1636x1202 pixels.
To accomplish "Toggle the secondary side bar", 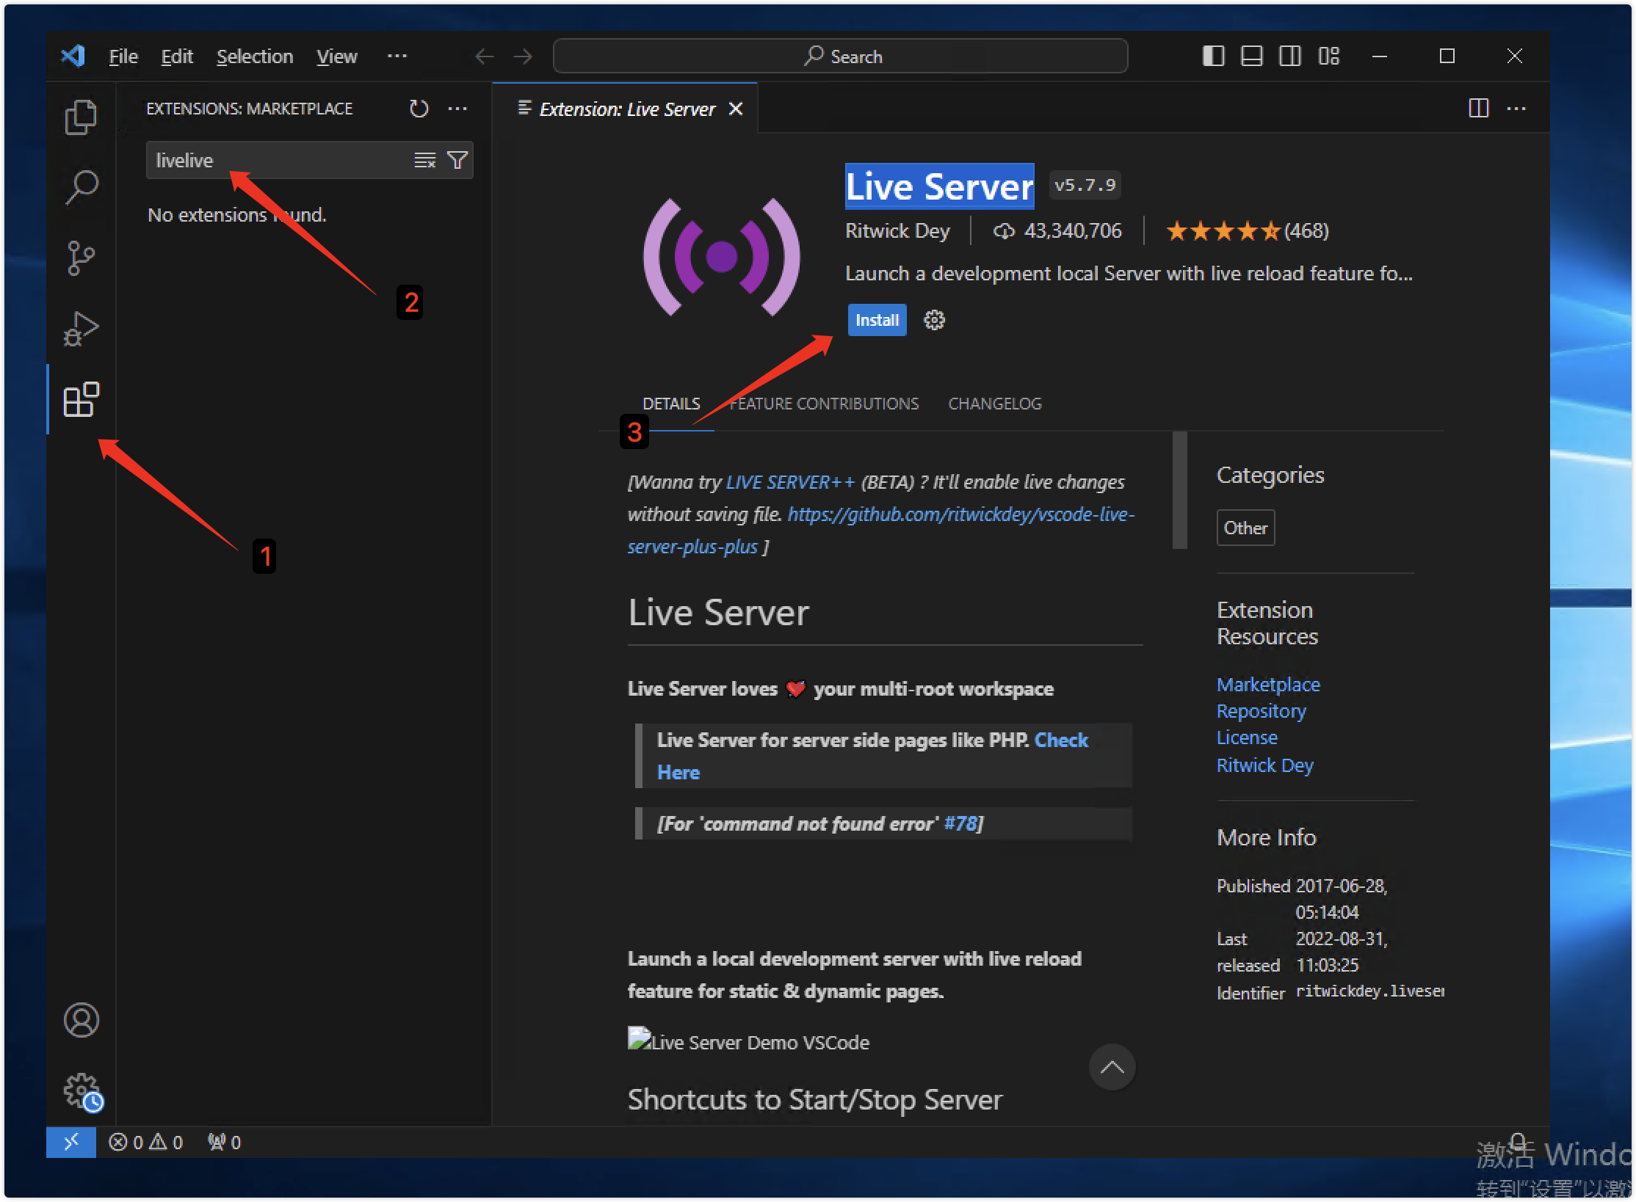I will pos(1289,56).
